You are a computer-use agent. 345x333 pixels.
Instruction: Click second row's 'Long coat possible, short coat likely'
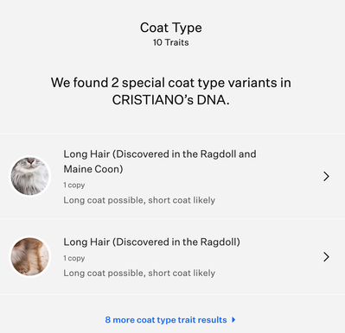click(139, 273)
